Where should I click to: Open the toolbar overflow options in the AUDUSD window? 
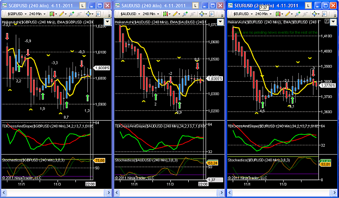point(222,16)
